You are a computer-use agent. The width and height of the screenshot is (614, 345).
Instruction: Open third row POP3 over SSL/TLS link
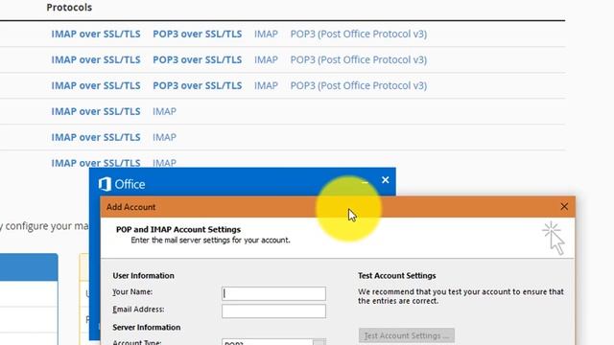197,85
